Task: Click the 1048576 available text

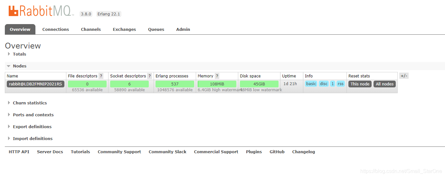Action: (x=175, y=90)
